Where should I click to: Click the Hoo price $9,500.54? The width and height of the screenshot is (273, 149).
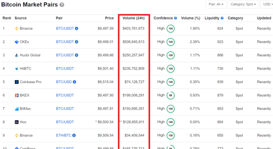point(106,122)
